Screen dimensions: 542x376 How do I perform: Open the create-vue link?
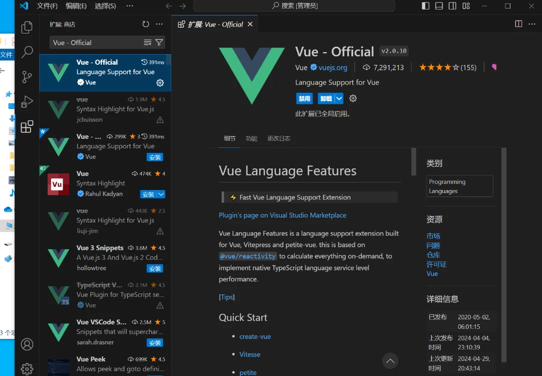click(255, 336)
